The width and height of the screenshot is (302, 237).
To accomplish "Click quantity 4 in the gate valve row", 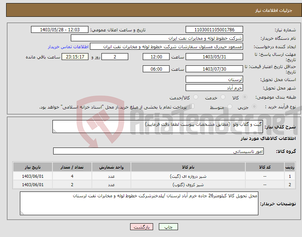I will click(x=72, y=176).
